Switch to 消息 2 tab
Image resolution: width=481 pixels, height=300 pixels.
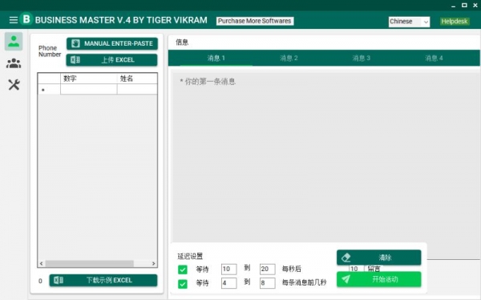pyautogui.click(x=289, y=58)
